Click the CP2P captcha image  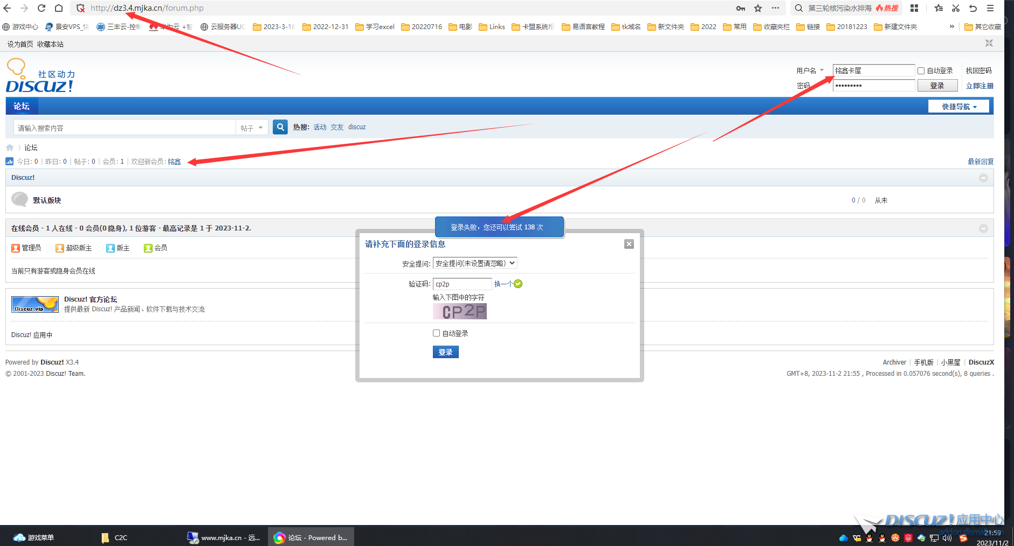[x=460, y=311]
